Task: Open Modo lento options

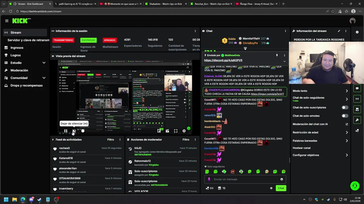Action: click(320, 91)
